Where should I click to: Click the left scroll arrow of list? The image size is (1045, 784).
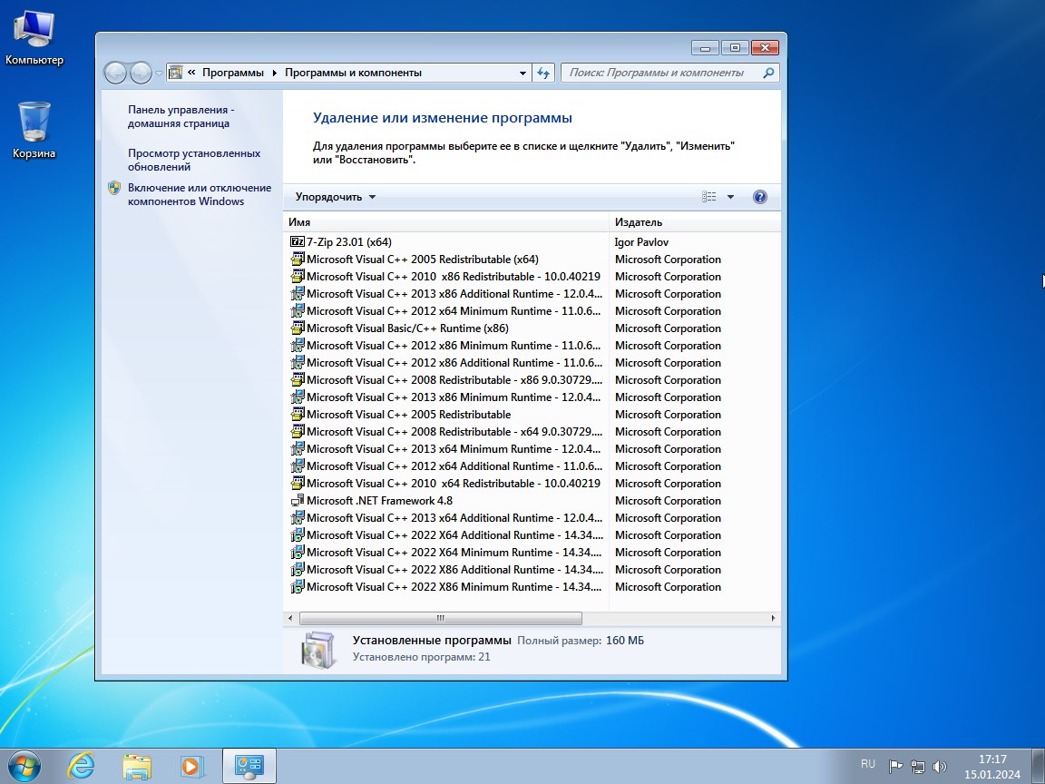point(290,618)
